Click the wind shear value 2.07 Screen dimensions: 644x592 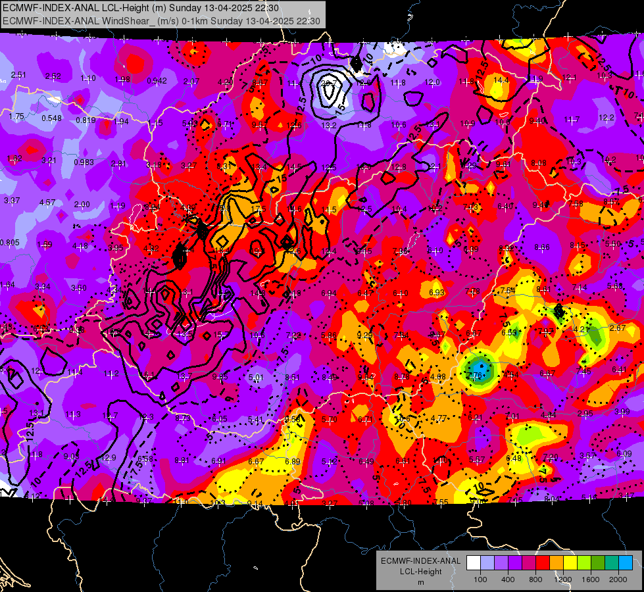click(191, 82)
